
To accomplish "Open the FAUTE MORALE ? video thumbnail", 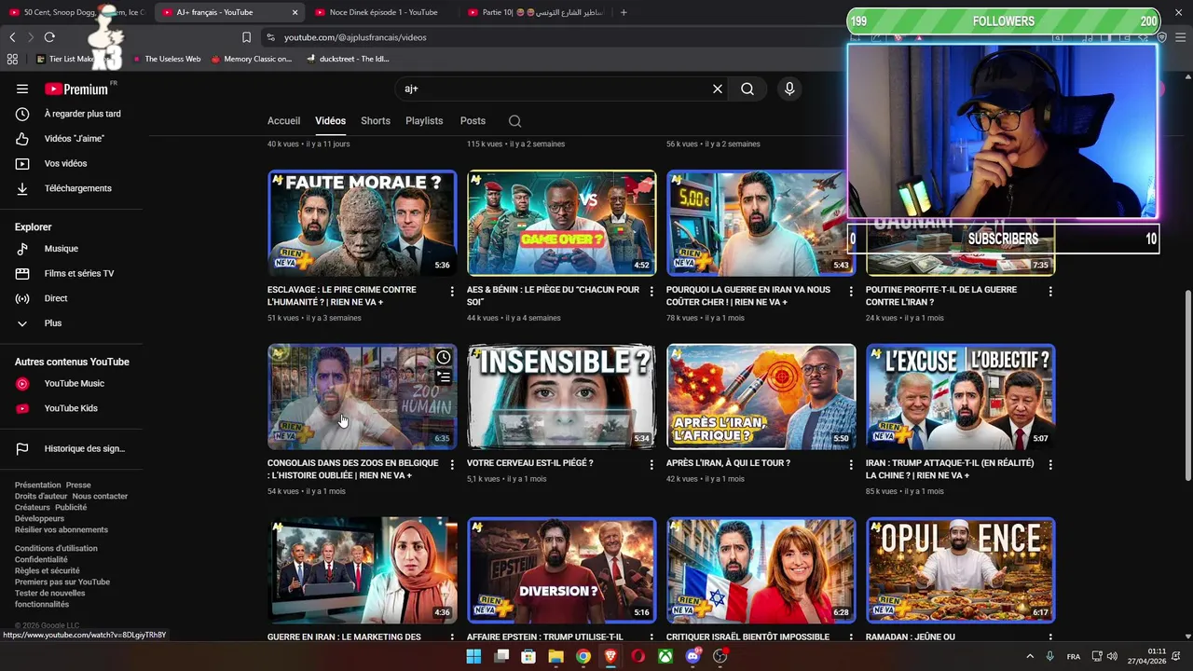I will click(363, 223).
